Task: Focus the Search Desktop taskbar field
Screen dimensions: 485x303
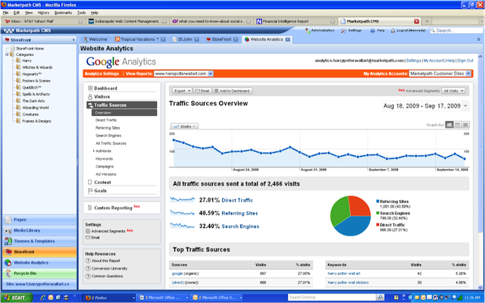Action: click(x=332, y=298)
